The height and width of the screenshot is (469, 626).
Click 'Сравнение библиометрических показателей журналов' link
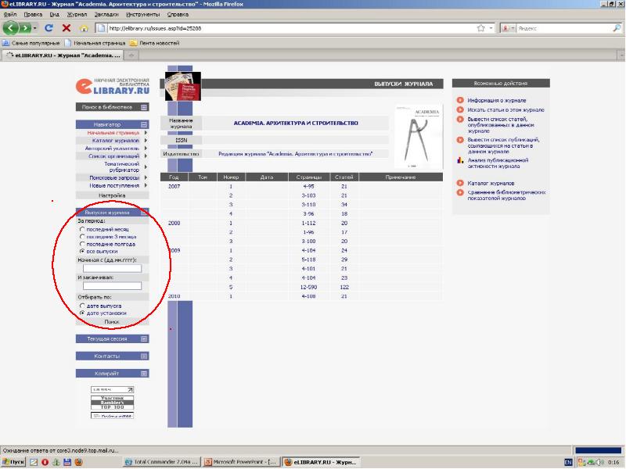tap(506, 195)
